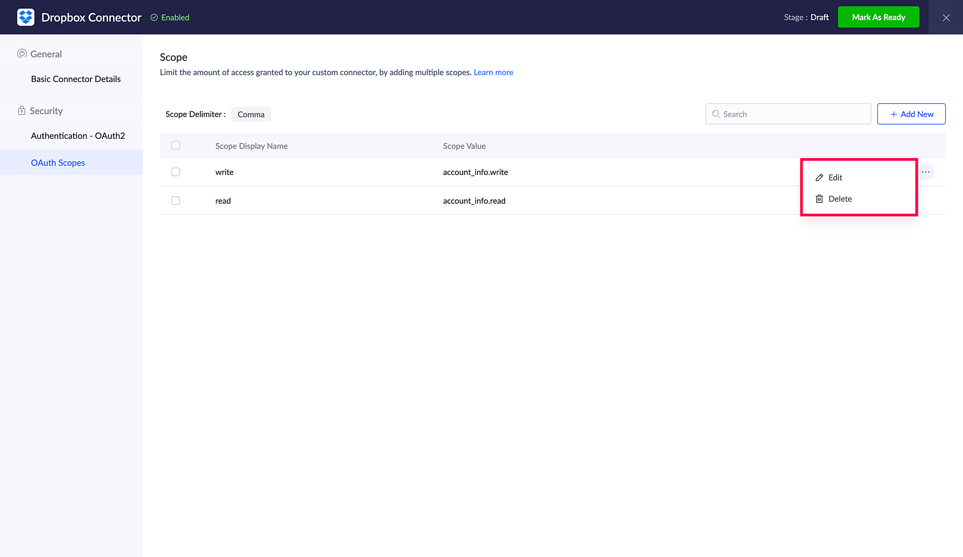Open Basic Connector Details in sidebar
963x557 pixels.
76,79
